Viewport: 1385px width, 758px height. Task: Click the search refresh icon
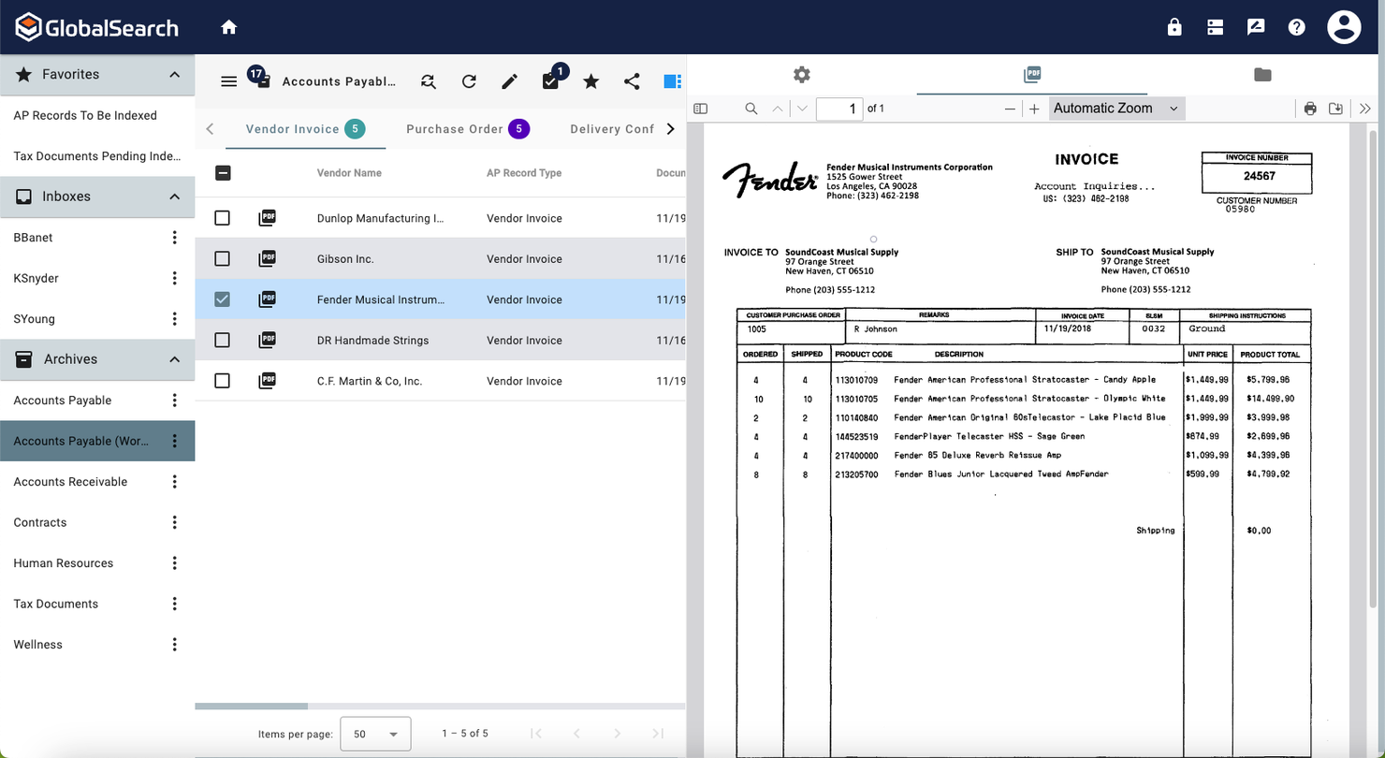429,81
